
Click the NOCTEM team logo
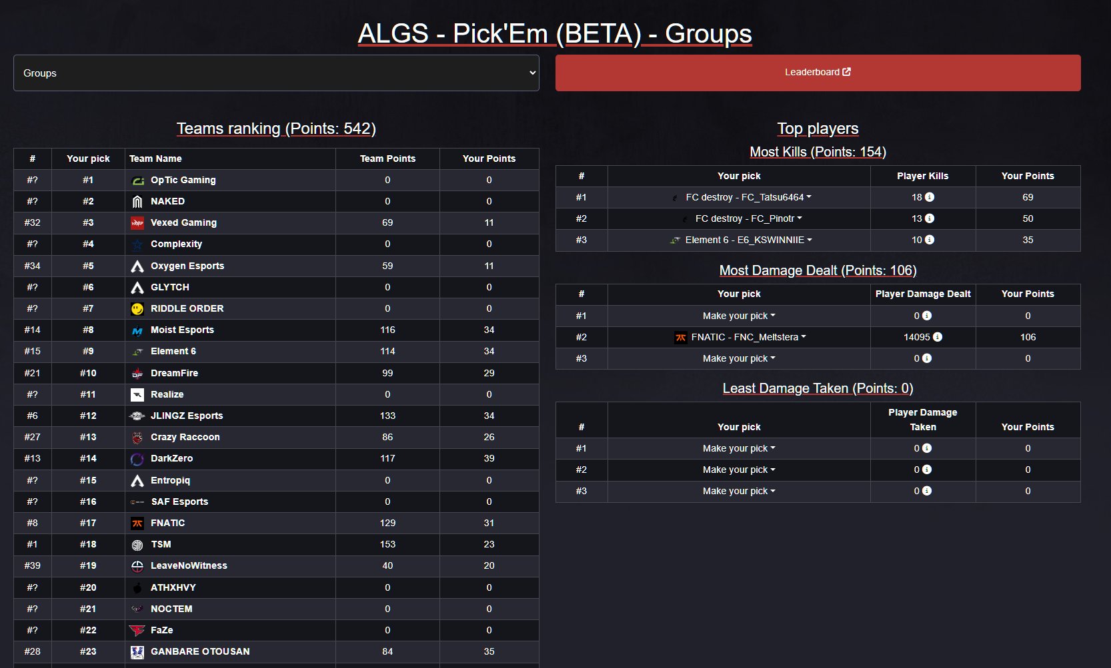[x=137, y=609]
